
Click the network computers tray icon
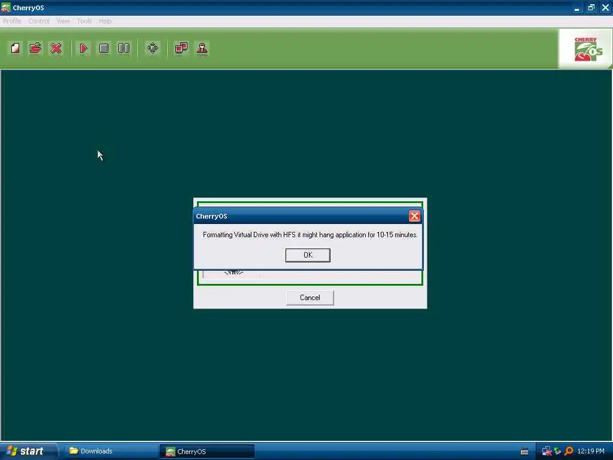(547, 451)
